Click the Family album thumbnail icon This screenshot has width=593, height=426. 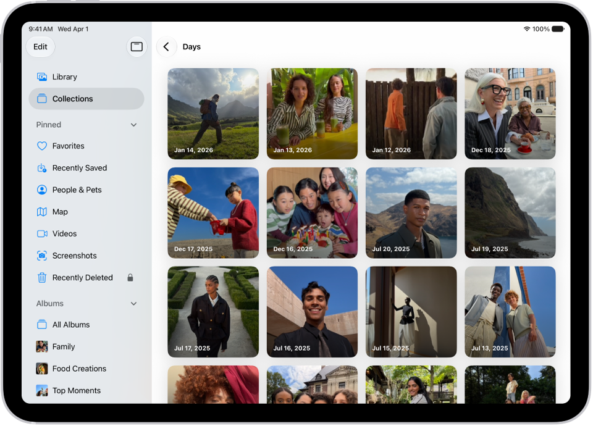[42, 346]
